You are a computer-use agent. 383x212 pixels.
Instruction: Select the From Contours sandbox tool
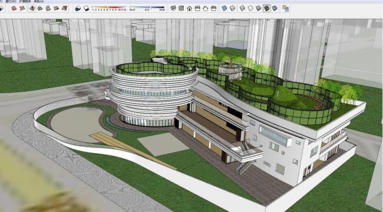14,9
